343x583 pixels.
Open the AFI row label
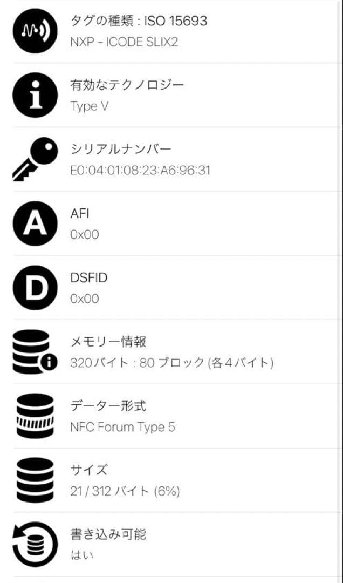(80, 213)
